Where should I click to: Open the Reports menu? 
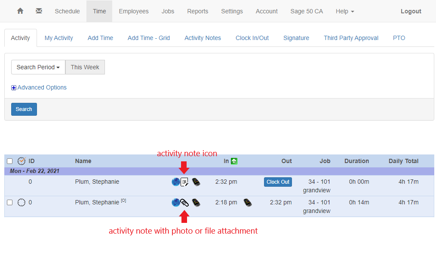pos(198,11)
